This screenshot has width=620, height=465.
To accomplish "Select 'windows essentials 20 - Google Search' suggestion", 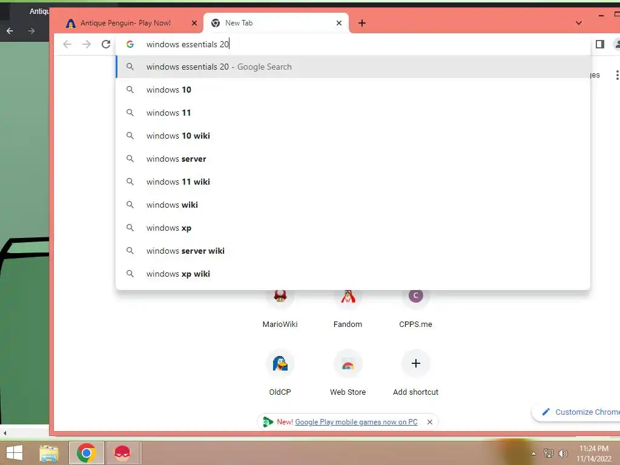I will pyautogui.click(x=353, y=67).
